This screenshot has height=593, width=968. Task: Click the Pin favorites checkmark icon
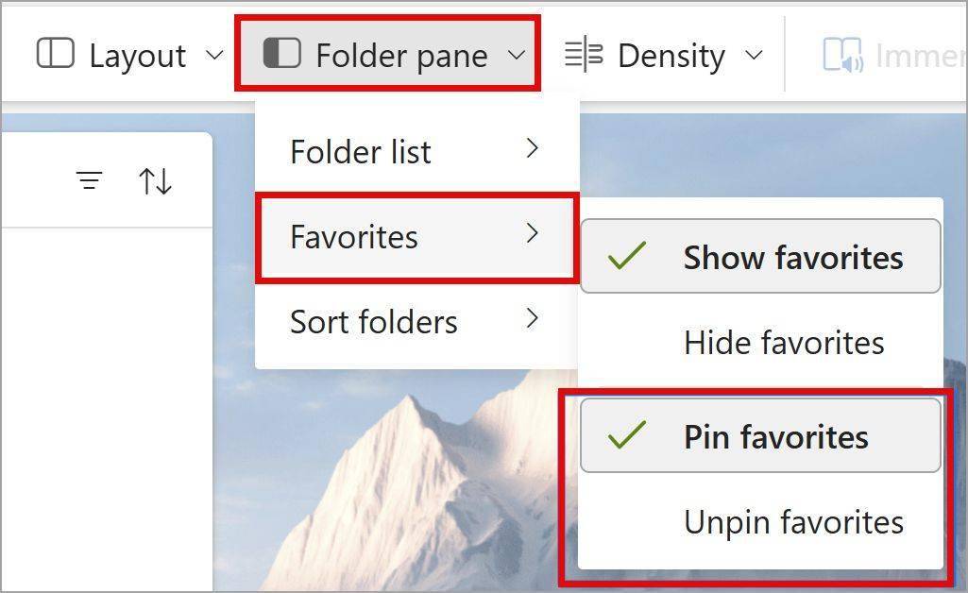pyautogui.click(x=627, y=435)
